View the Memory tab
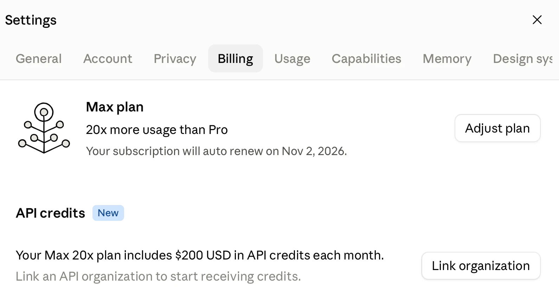 coord(447,58)
